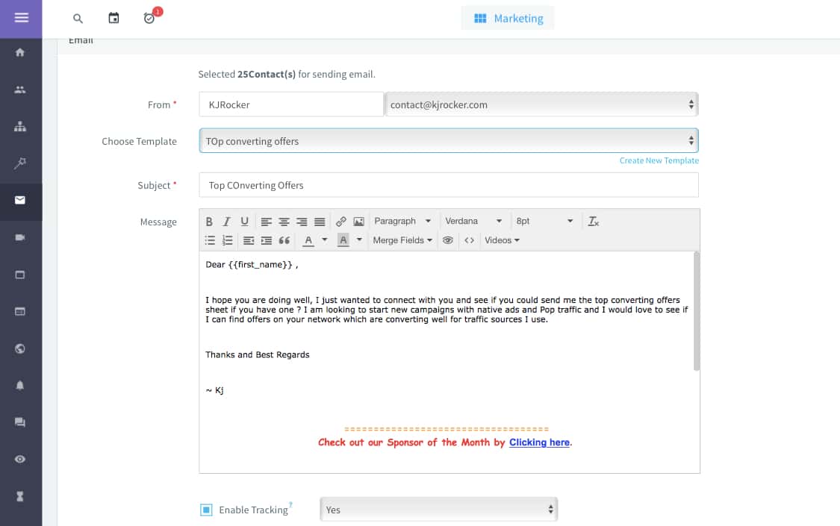Viewport: 840px width, 526px height.
Task: Apply blockquote formatting
Action: coord(284,240)
